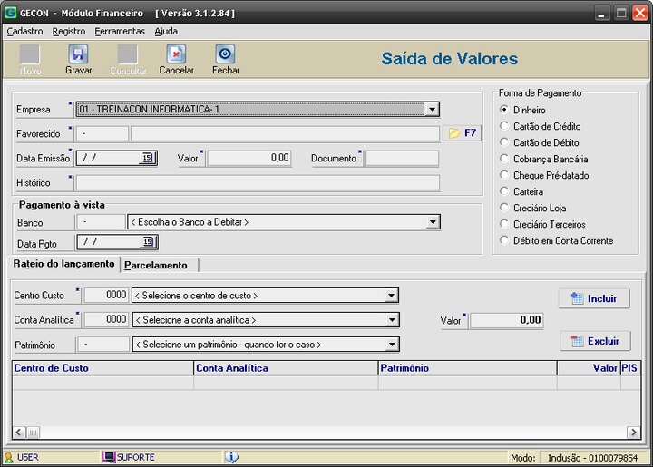
Task: Click the Centro Custo code field
Action: [x=106, y=295]
